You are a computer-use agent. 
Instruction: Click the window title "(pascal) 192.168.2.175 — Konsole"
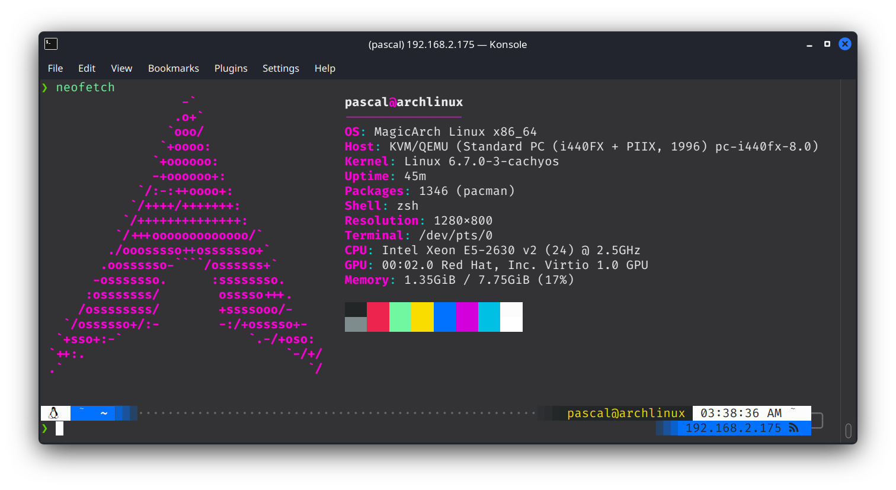tap(447, 44)
